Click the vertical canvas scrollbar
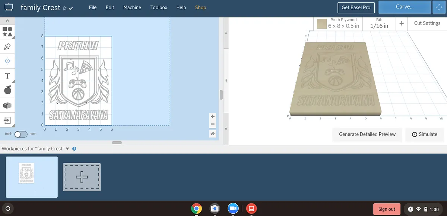447x216 pixels. (x=221, y=94)
